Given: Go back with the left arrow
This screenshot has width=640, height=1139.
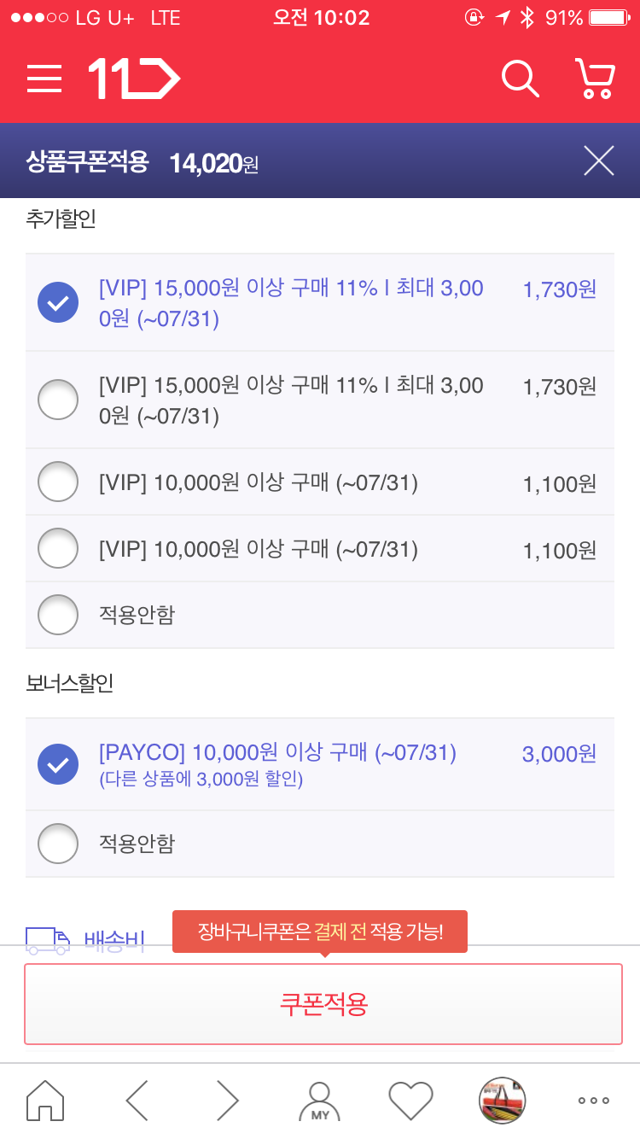Looking at the screenshot, I should click(137, 1100).
